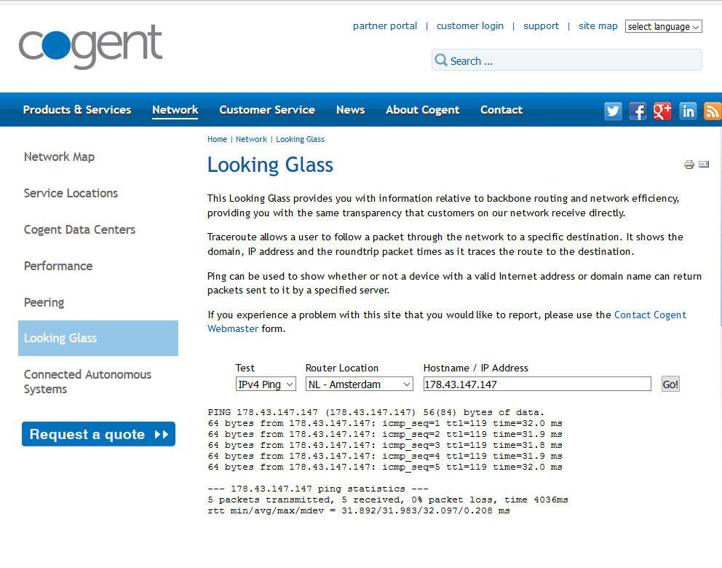Viewport: 722px width, 568px height.
Task: Open the select language dropdown
Action: pyautogui.click(x=664, y=27)
